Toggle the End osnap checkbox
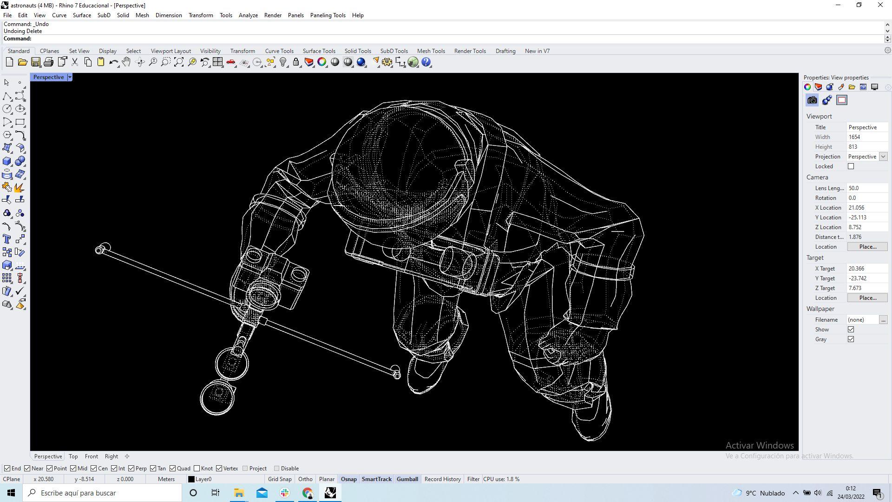The image size is (892, 502). [7, 469]
